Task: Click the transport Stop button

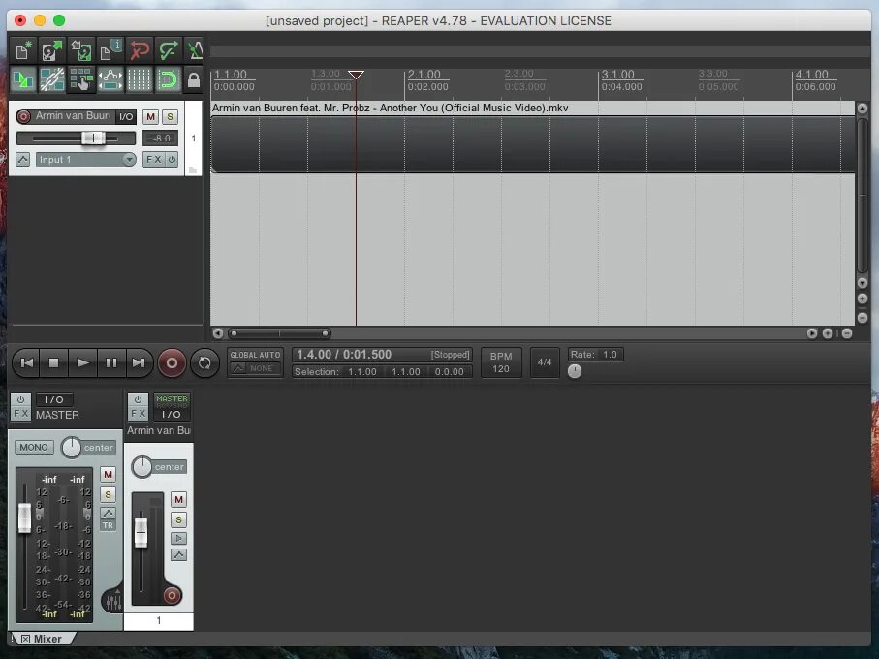Action: (54, 362)
